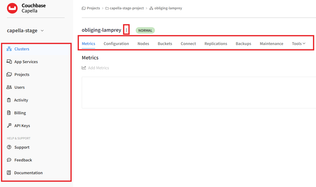Click the breadcrumb capella-stage-project folder icon

107,8
